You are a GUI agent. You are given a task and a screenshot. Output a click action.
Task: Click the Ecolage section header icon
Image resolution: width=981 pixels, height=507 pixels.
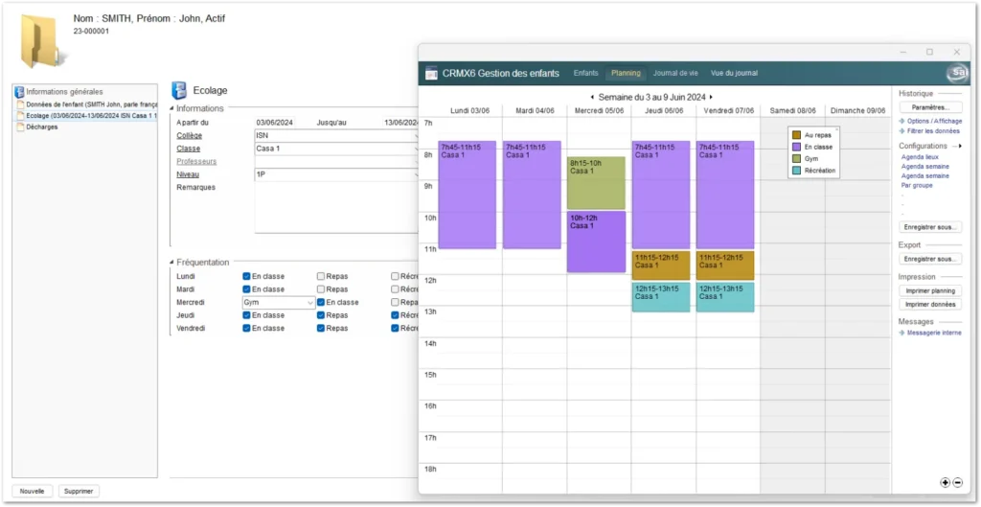pyautogui.click(x=179, y=91)
